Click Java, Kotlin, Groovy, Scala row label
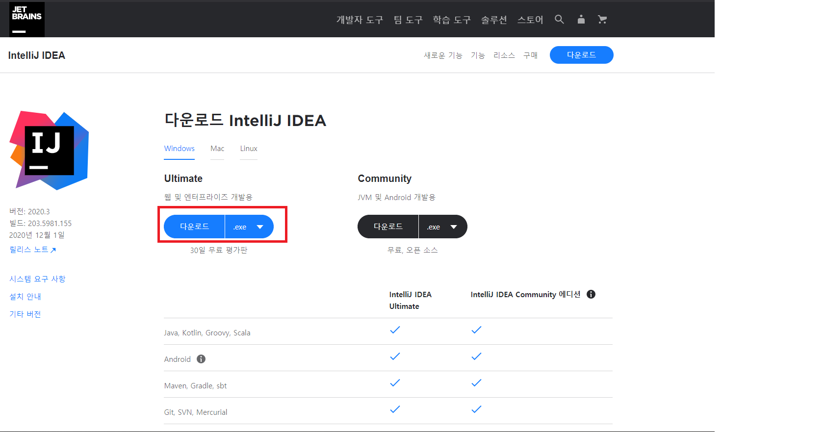The height and width of the screenshot is (432, 825). pos(207,333)
